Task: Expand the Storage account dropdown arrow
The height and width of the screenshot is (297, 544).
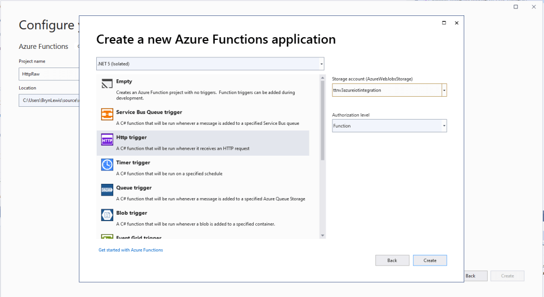Action: point(444,90)
